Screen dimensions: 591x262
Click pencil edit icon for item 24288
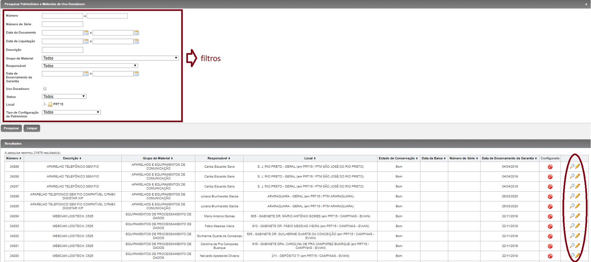(x=577, y=176)
